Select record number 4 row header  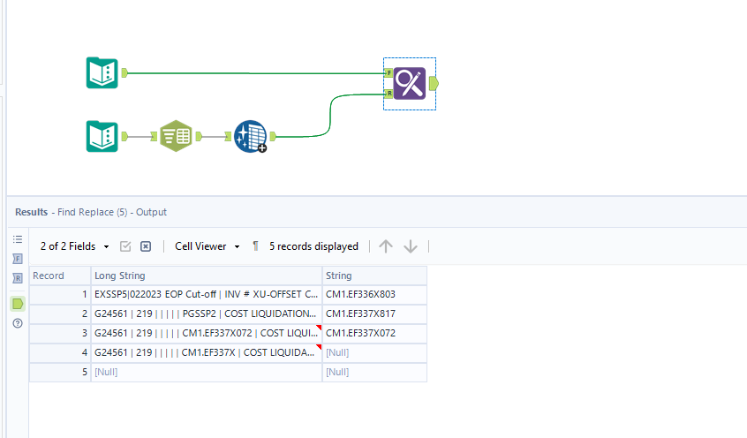coord(60,352)
